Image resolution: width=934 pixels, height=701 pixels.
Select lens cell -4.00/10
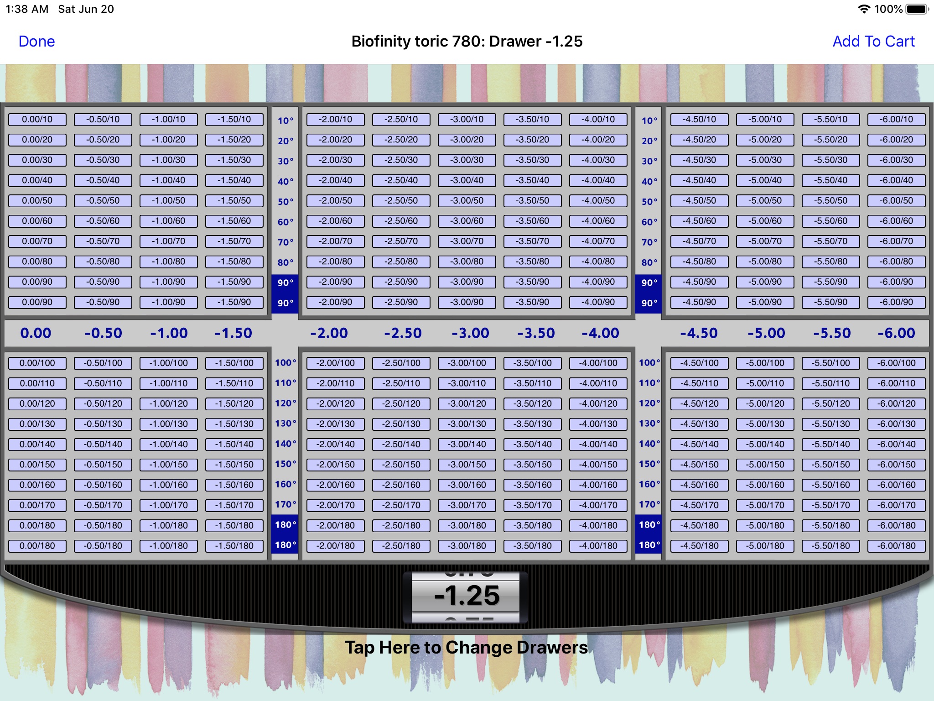click(x=598, y=120)
